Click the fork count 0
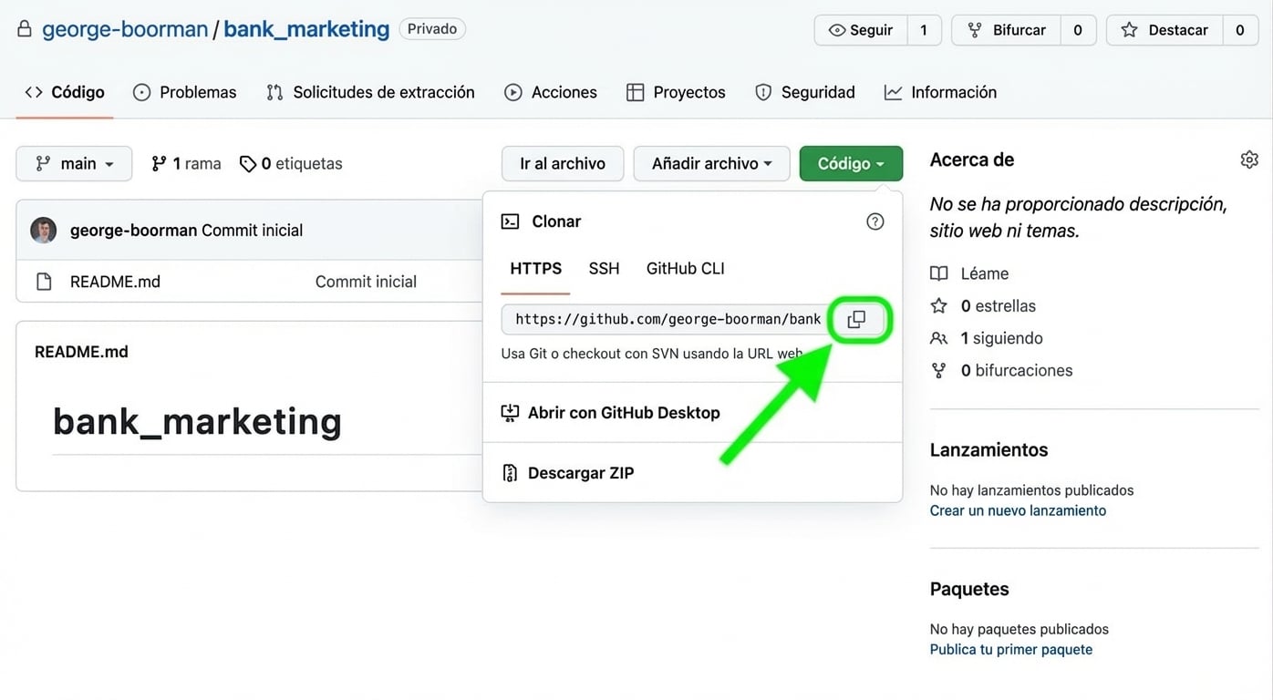The height and width of the screenshot is (700, 1273). 1078,30
